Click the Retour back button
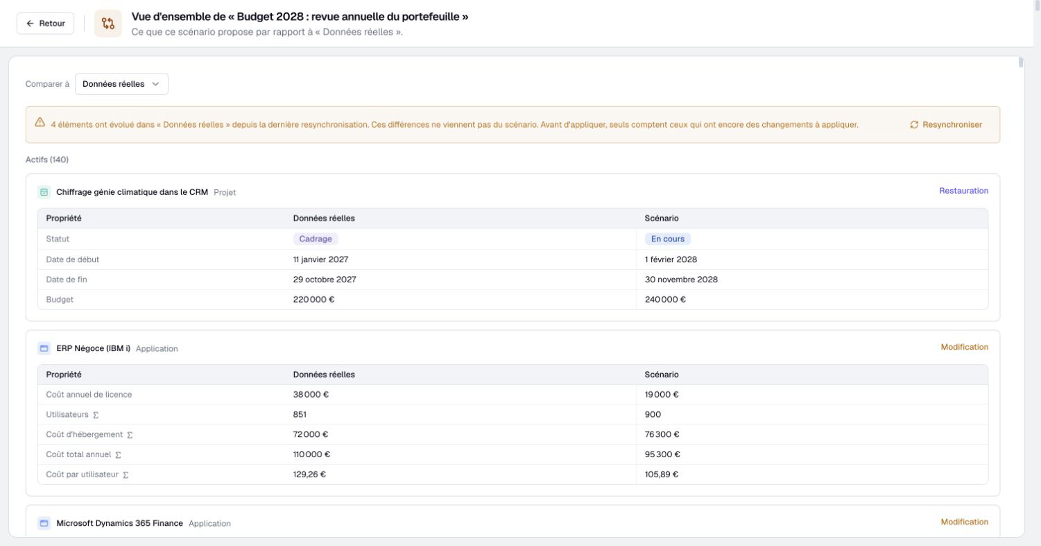Screen dimensions: 1041x546 pyautogui.click(x=45, y=23)
